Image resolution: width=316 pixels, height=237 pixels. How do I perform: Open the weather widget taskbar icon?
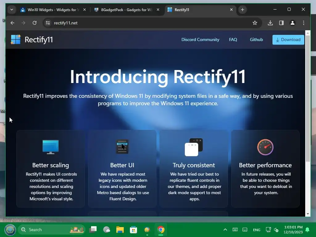click(x=106, y=230)
